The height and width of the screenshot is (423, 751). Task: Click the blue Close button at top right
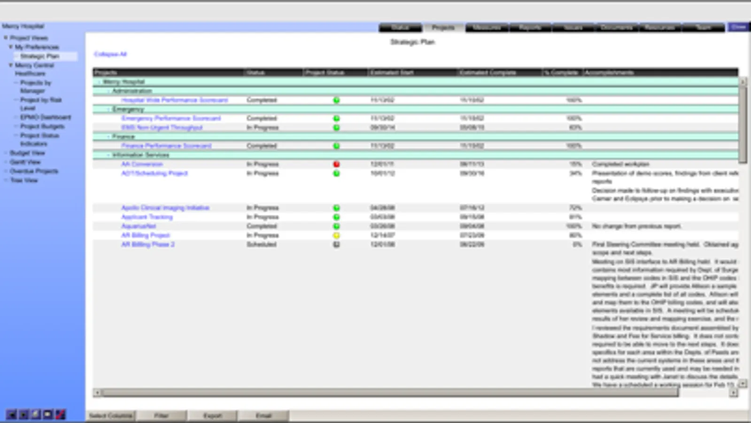[738, 27]
